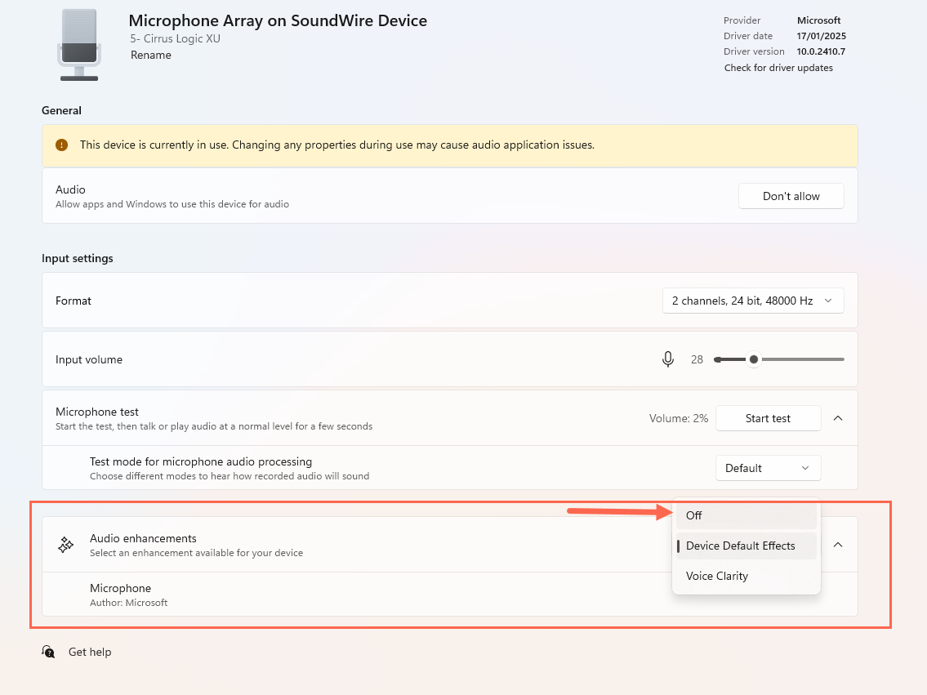Click the 'Author: Microsoft' text
The image size is (927, 695).
point(128,603)
